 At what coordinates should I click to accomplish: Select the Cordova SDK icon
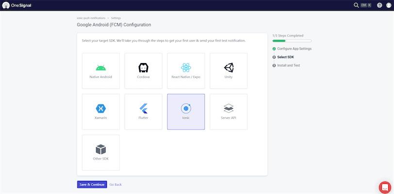(x=144, y=67)
